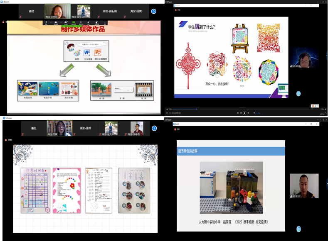Click the orange QR code on the slide
Screen dimensions: 328x241
(x=269, y=38)
